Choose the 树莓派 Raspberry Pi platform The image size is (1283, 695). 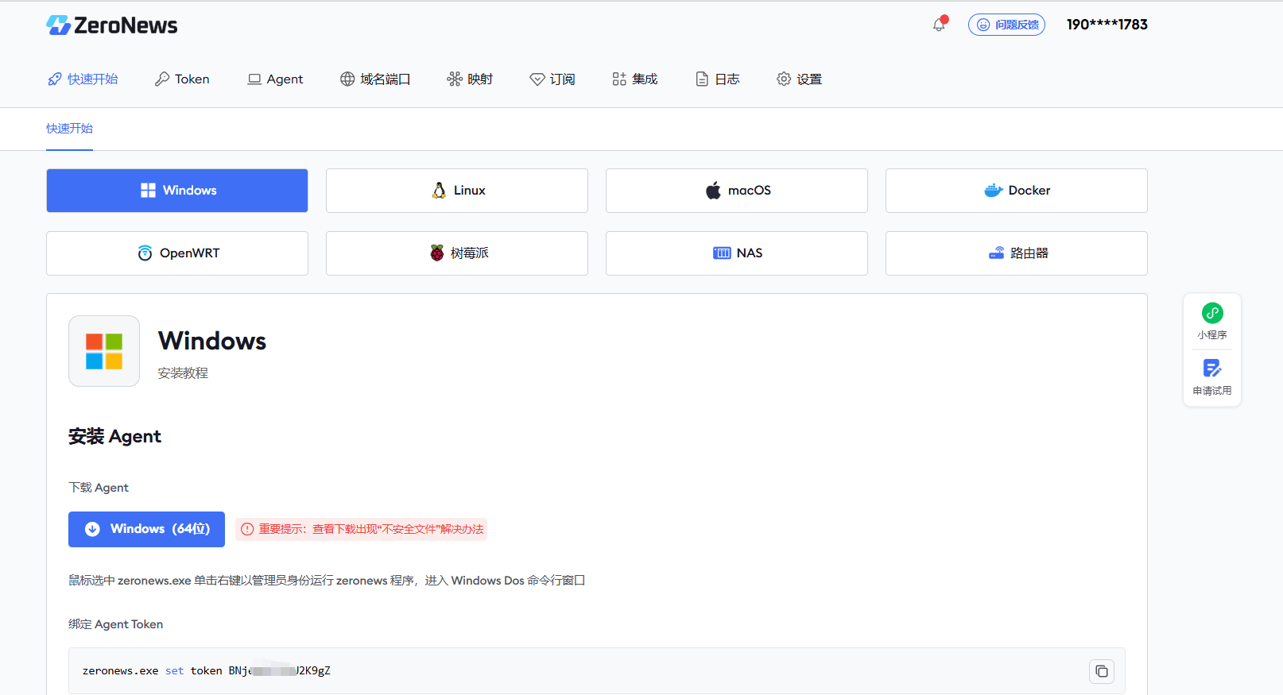456,253
